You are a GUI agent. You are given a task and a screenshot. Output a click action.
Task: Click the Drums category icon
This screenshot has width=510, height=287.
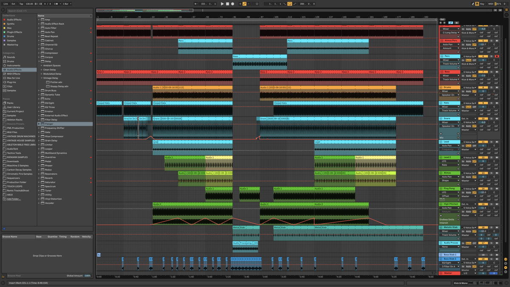4,61
